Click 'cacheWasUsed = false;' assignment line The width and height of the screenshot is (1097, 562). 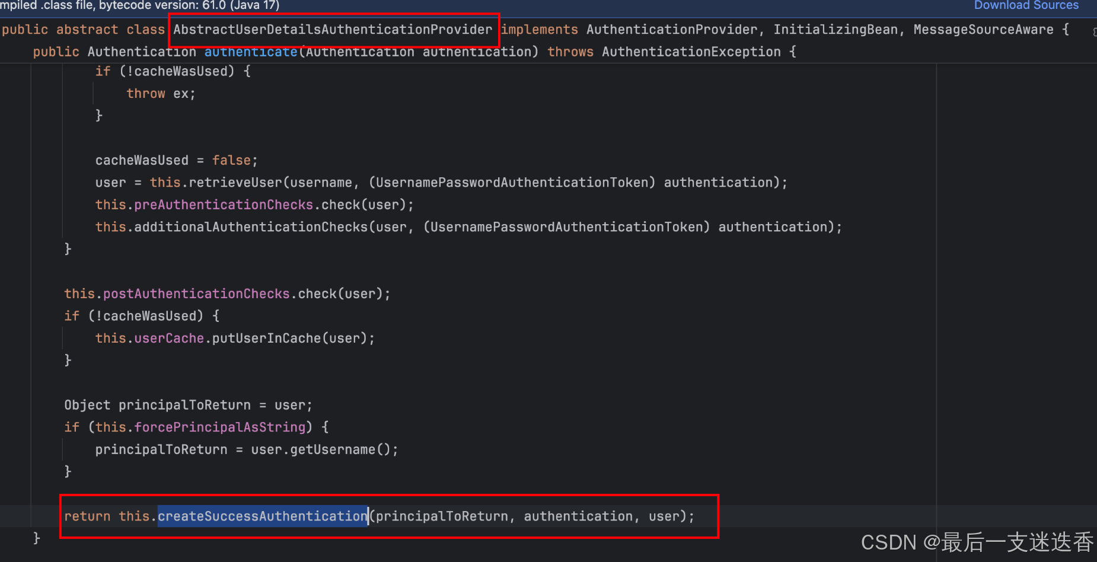(x=177, y=161)
